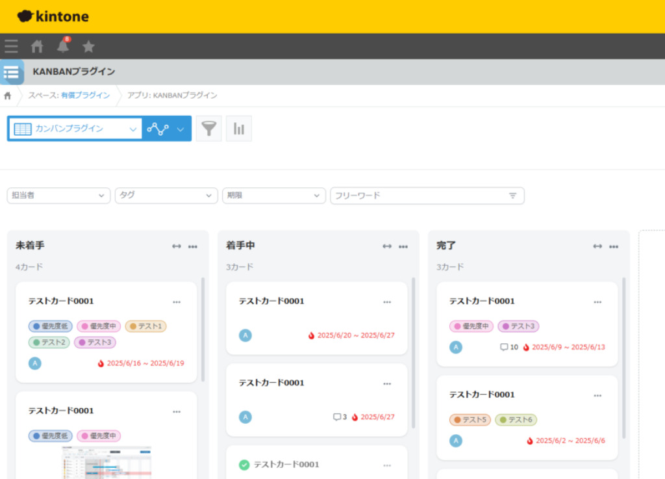Screen dimensions: 665x479
Task: Open the 期限 filter dropdown
Action: (x=274, y=196)
